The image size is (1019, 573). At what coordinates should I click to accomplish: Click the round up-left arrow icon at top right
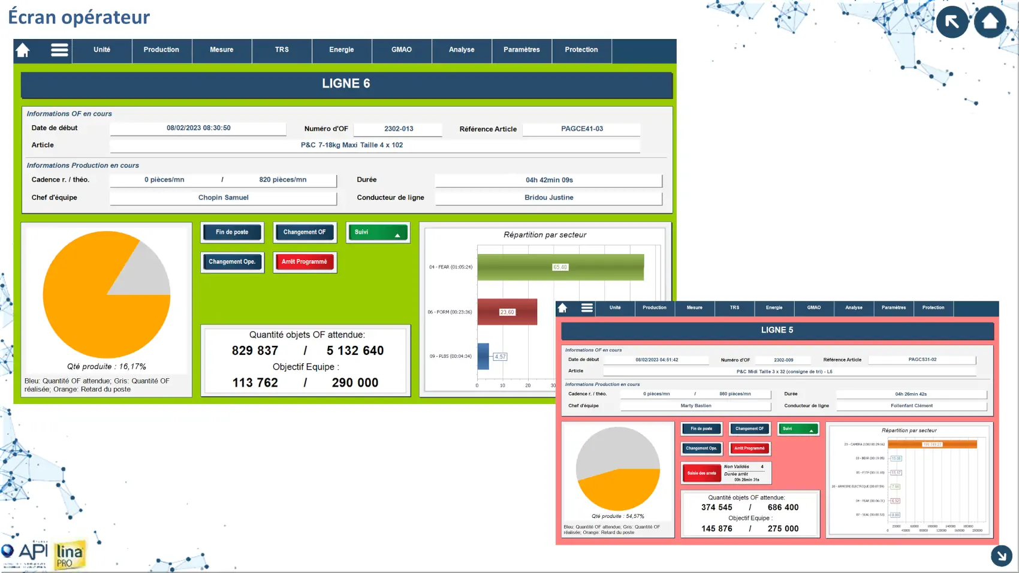(x=952, y=22)
